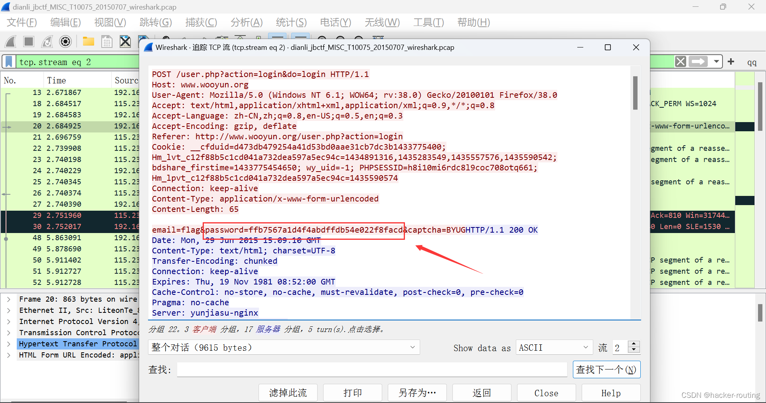Select packet row number 13

point(70,92)
